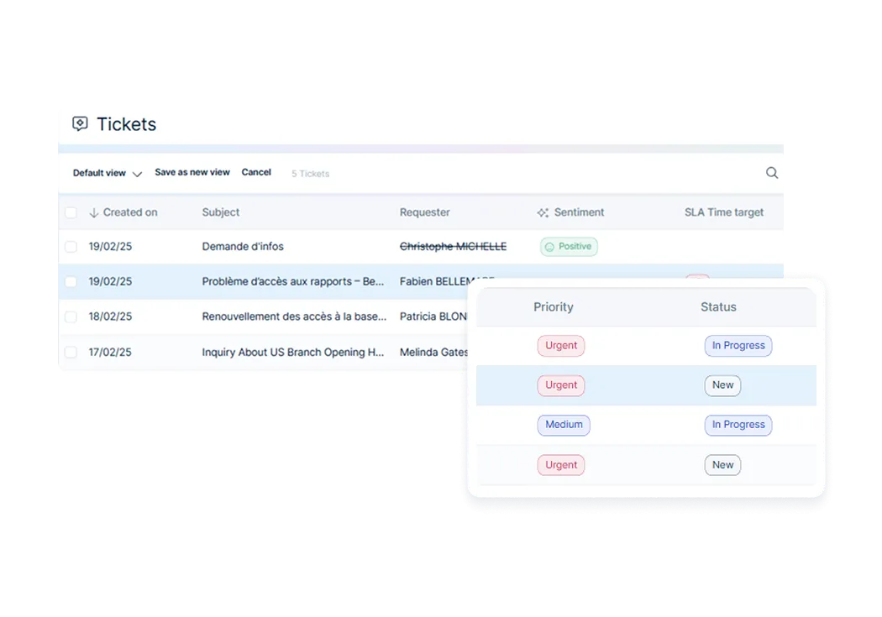Check the Demande d'infos ticket checkbox
This screenshot has width=882, height=617.
[x=71, y=247]
